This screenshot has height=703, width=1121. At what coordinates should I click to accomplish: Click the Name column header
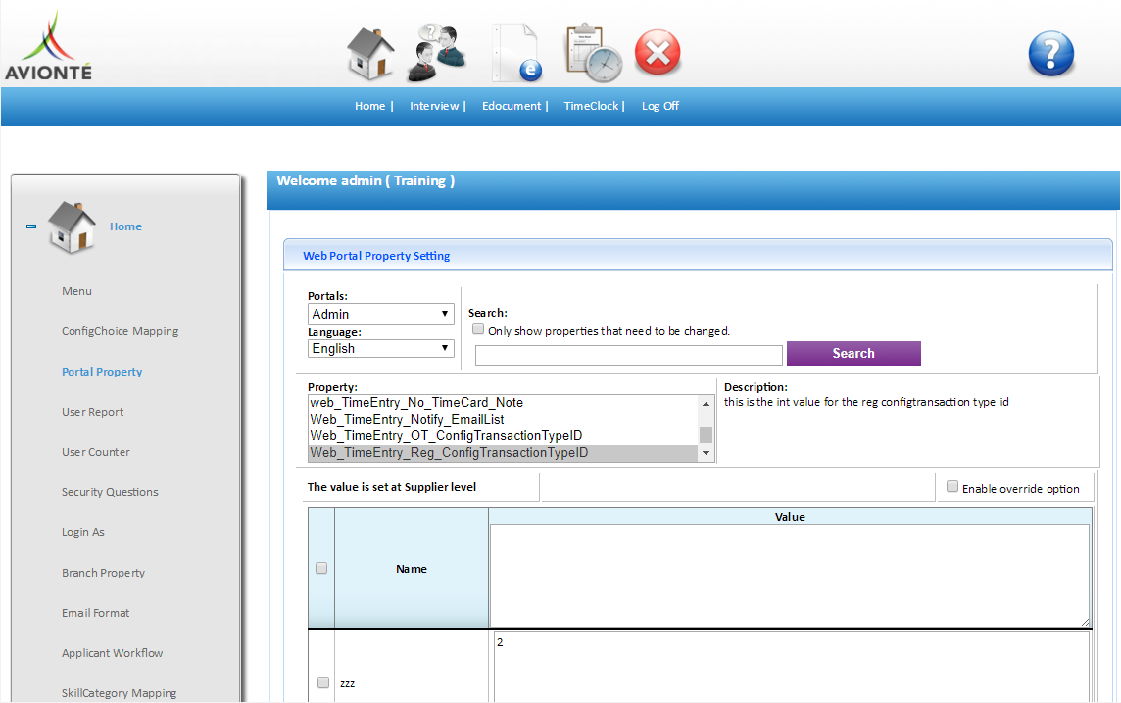412,569
